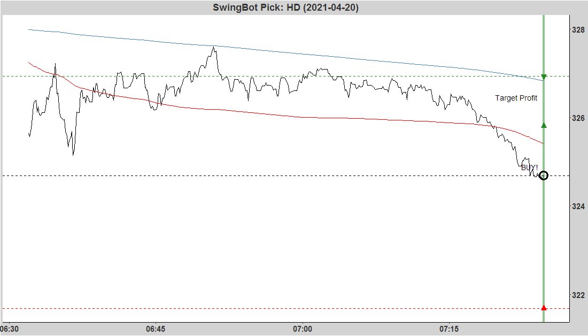Click the 322 price axis label
Image resolution: width=588 pixels, height=336 pixels.
click(x=578, y=295)
